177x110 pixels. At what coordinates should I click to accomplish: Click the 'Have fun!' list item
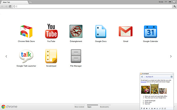tap(147, 104)
